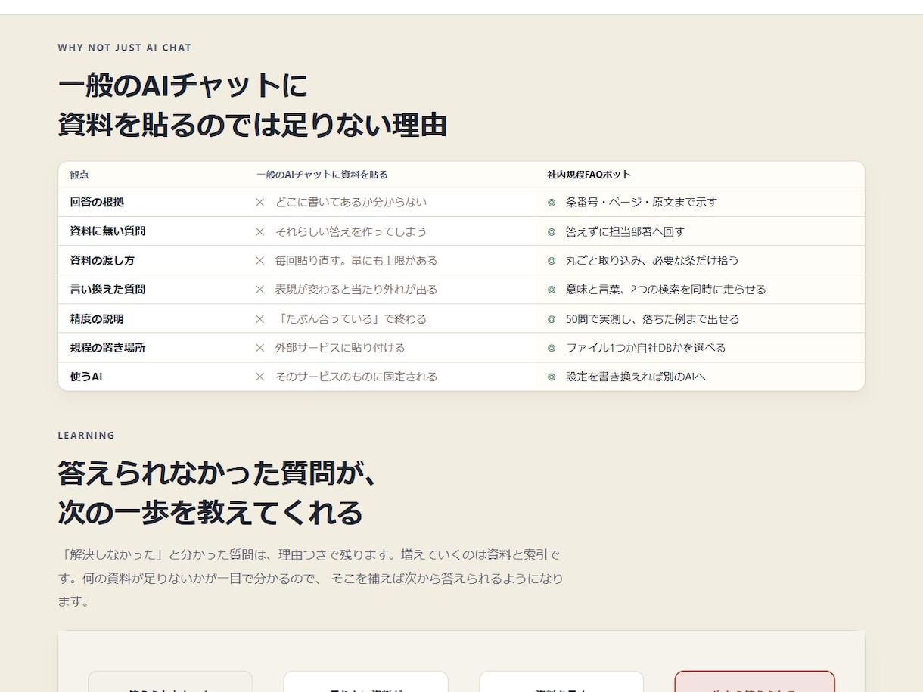Click the text 表現が変わると当たり外れが出る
The image size is (923, 692).
click(x=356, y=290)
